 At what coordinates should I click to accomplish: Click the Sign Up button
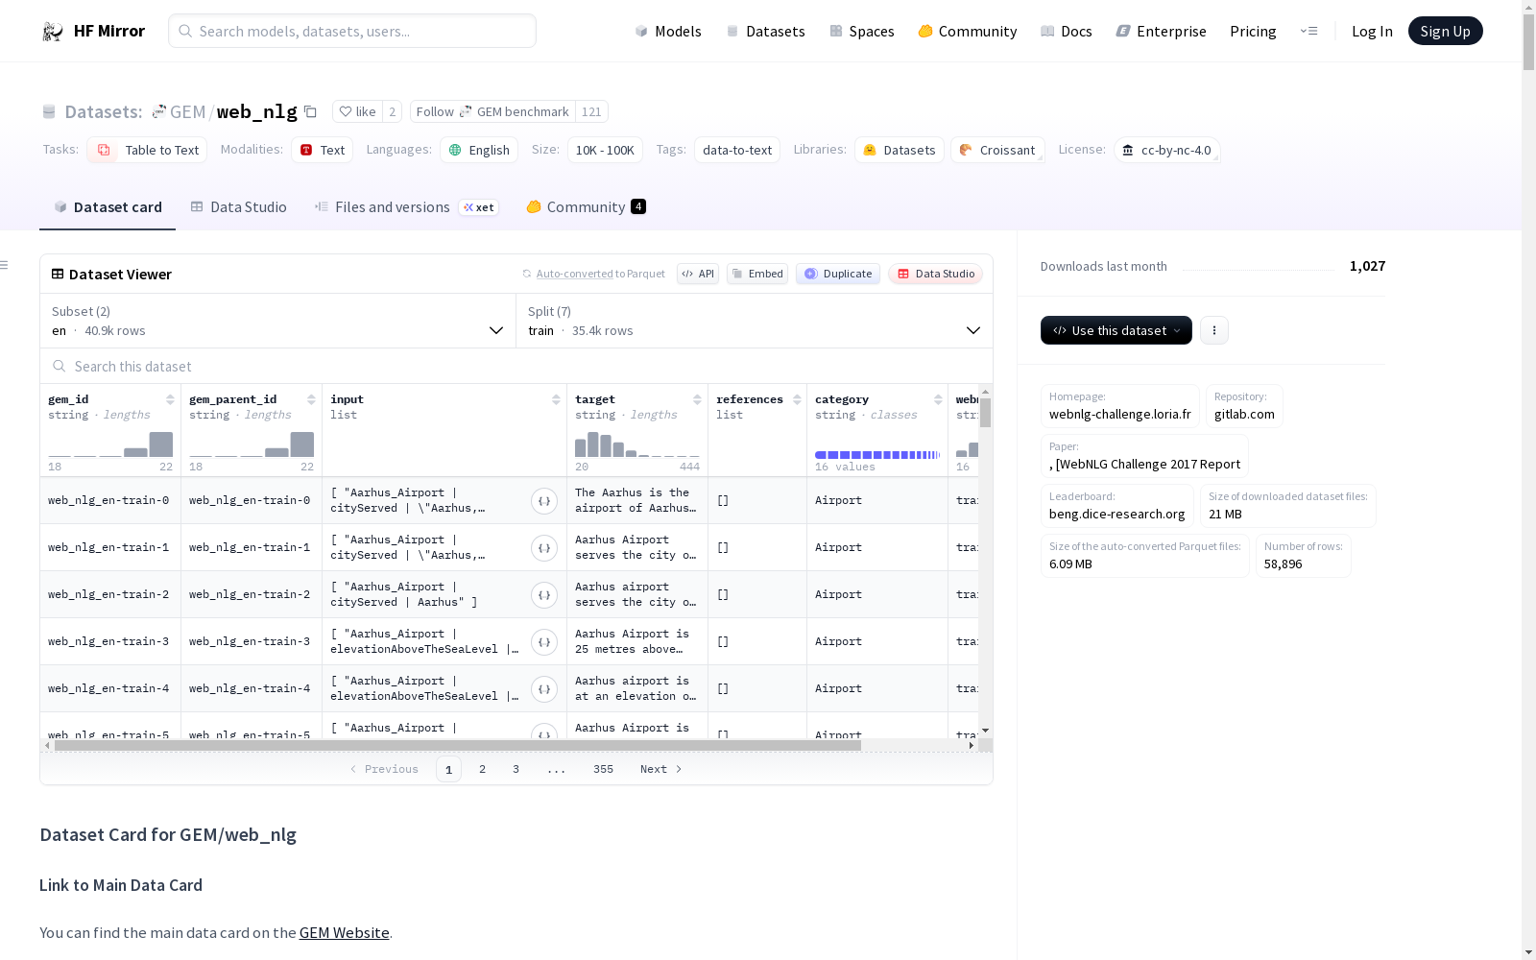(1445, 31)
